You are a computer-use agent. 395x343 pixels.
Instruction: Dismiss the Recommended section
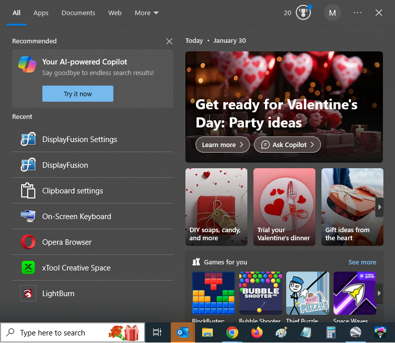click(x=169, y=41)
